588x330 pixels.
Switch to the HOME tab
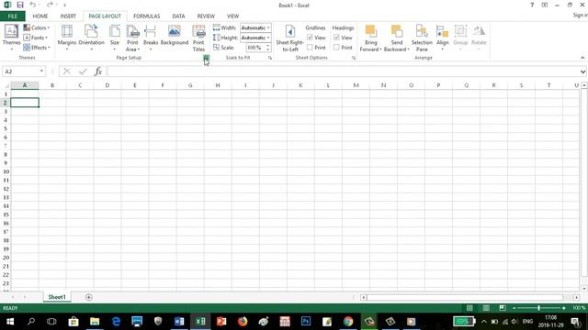40,16
